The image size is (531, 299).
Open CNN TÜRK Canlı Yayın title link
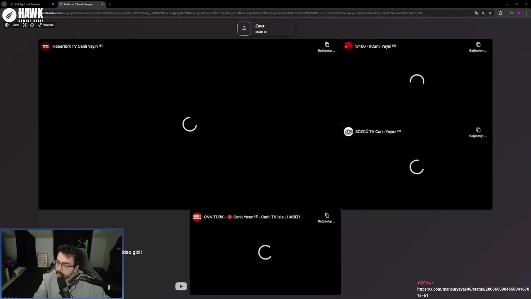point(252,217)
